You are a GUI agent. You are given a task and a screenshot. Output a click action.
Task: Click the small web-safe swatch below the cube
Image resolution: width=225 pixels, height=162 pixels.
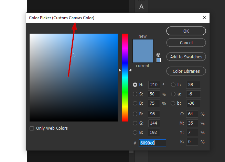158,60
